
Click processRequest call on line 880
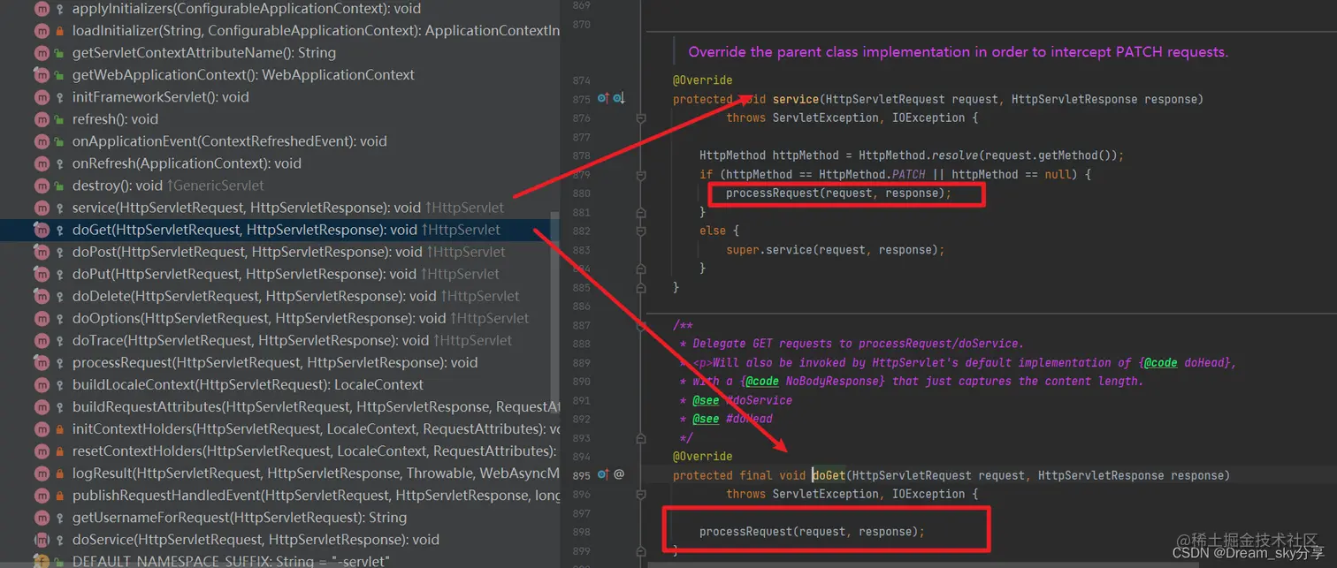pyautogui.click(x=839, y=193)
